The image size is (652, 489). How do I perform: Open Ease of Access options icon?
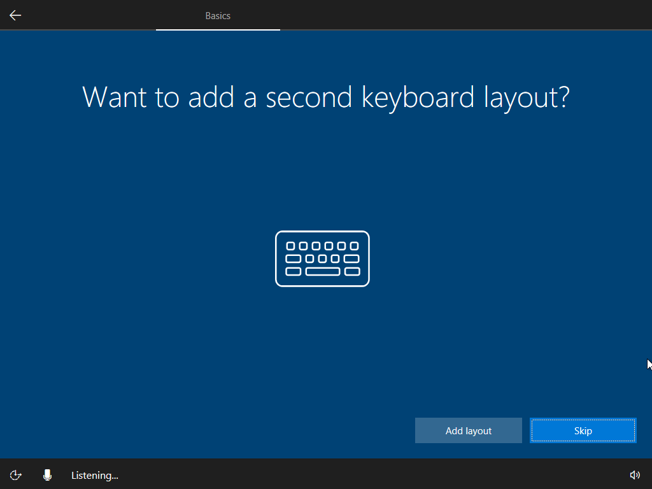tap(16, 475)
